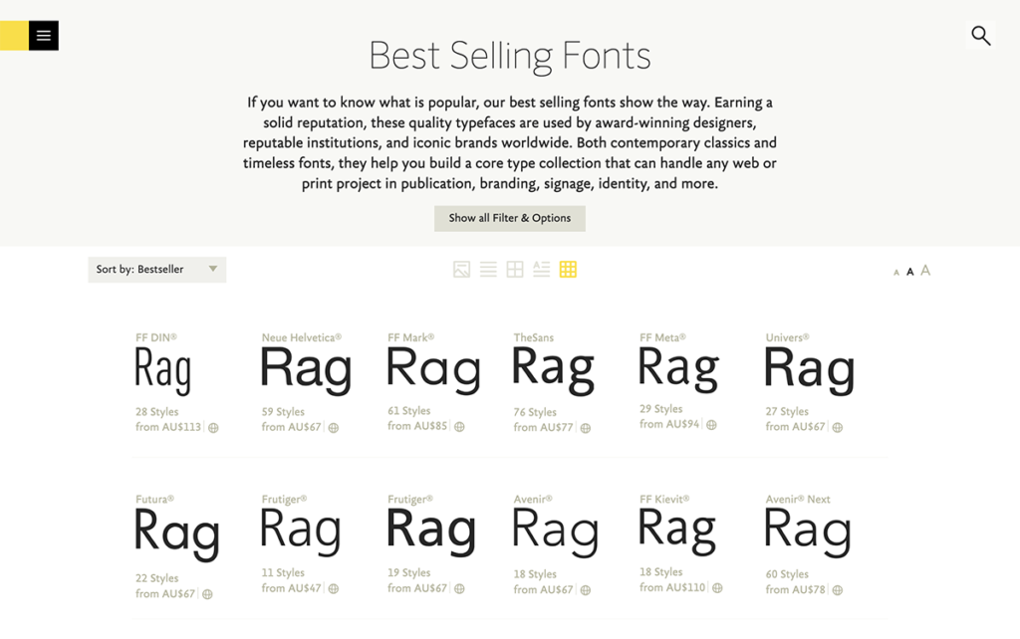Click the Avenir Next Rag sample preview
This screenshot has height=639, width=1020.
[807, 533]
